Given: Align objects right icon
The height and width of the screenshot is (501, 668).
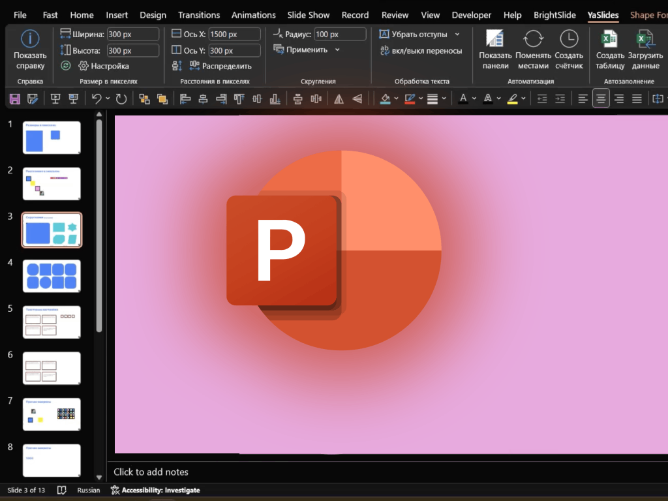Looking at the screenshot, I should coord(221,99).
